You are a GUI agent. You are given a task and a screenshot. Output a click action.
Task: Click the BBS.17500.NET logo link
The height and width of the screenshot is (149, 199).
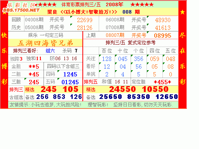click(x=21, y=10)
